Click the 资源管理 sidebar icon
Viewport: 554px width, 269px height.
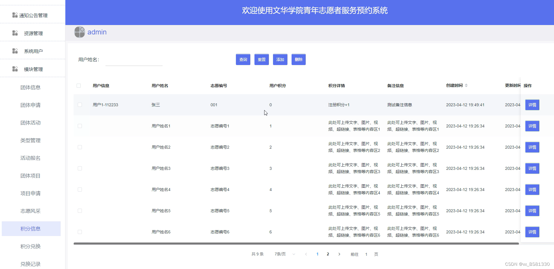click(15, 33)
